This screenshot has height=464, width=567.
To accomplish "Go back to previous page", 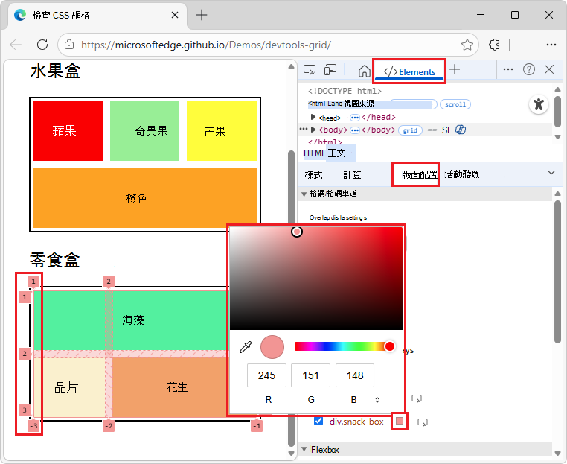I will pyautogui.click(x=16, y=45).
